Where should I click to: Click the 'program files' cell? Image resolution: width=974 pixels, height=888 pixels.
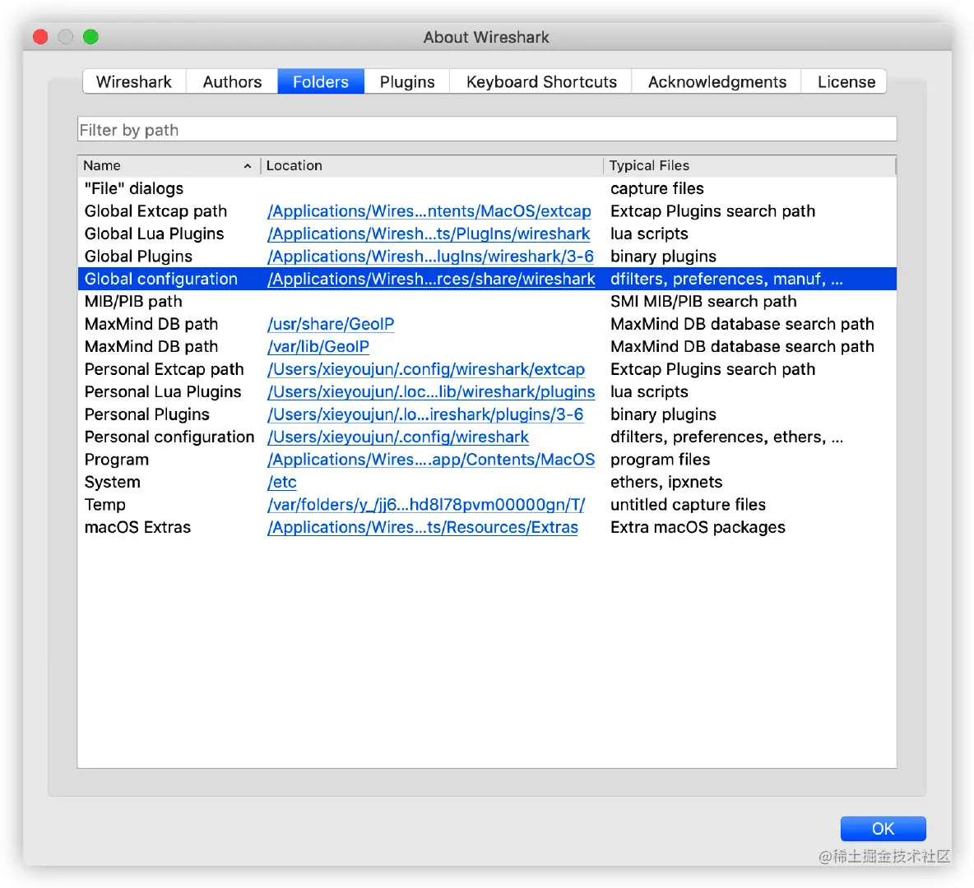click(x=661, y=460)
